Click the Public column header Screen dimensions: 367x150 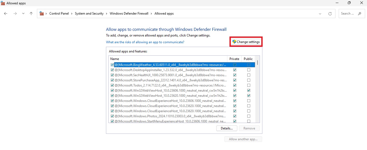(x=248, y=59)
